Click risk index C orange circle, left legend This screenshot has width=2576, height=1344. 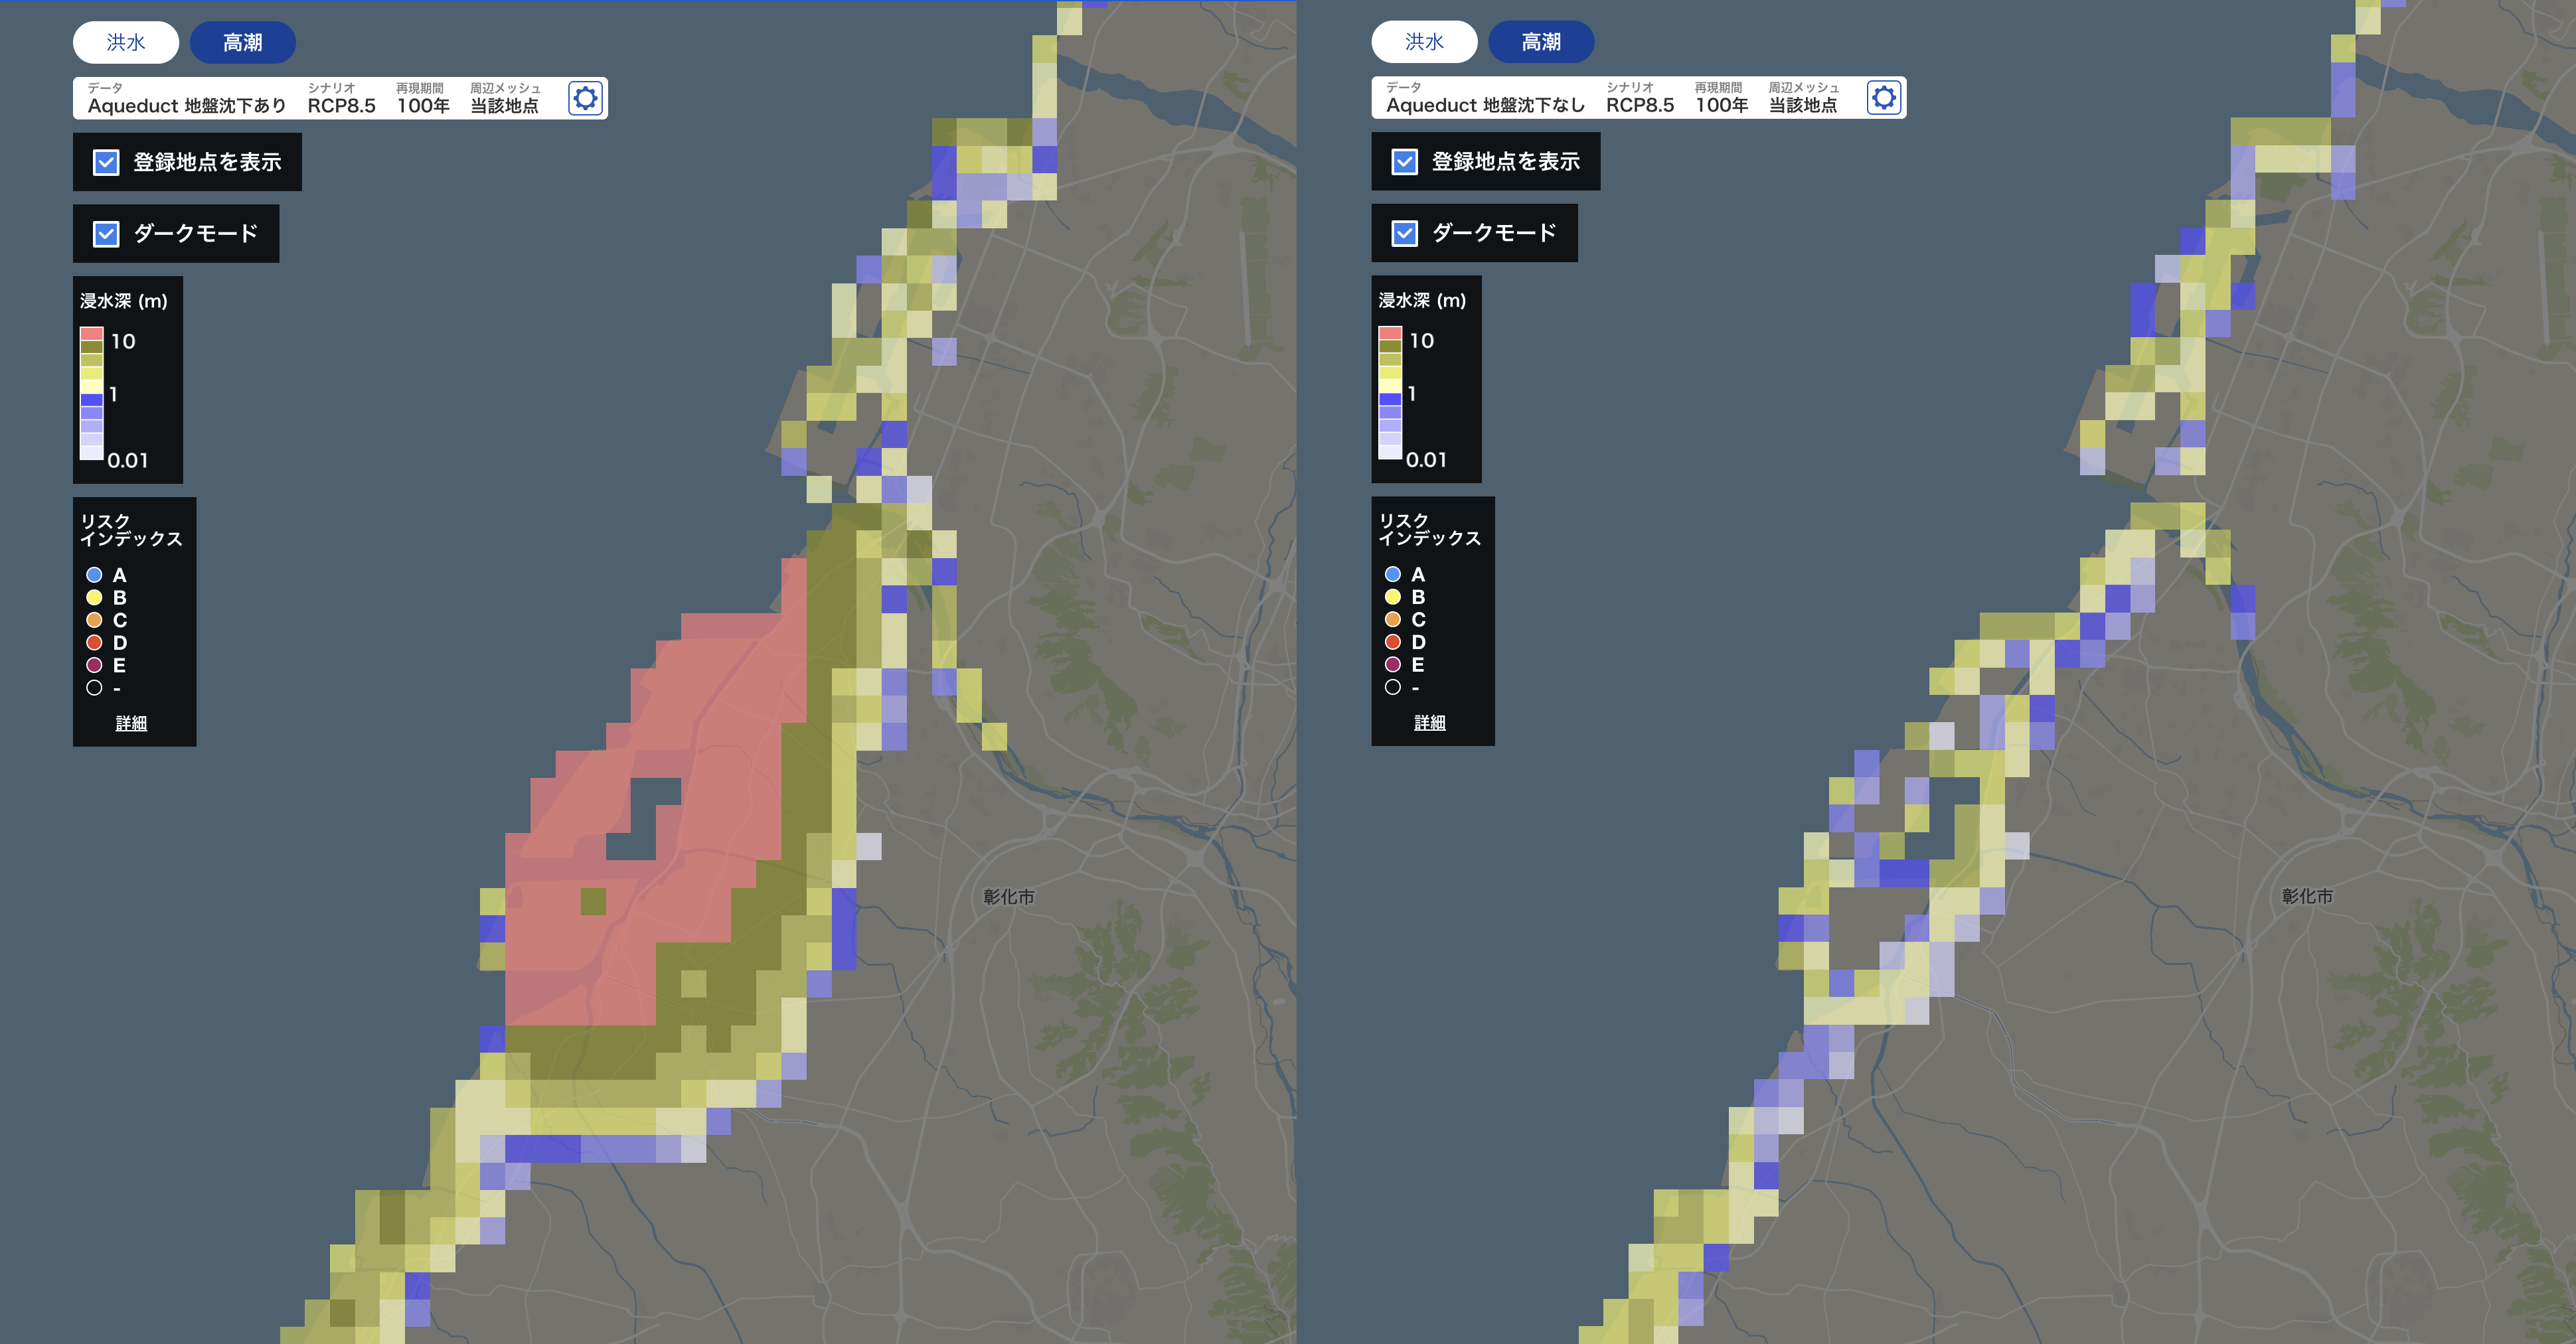click(x=94, y=620)
